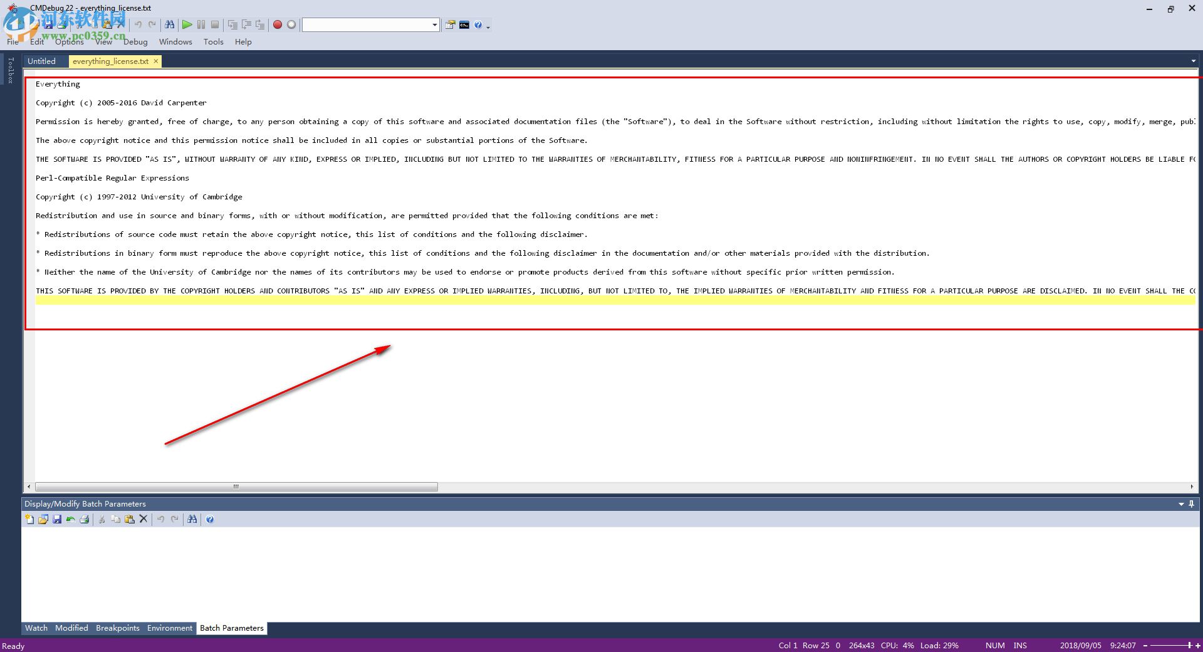The width and height of the screenshot is (1203, 652).
Task: Toggle auto-hide pin on Batch Parameters panel
Action: pyautogui.click(x=1192, y=504)
